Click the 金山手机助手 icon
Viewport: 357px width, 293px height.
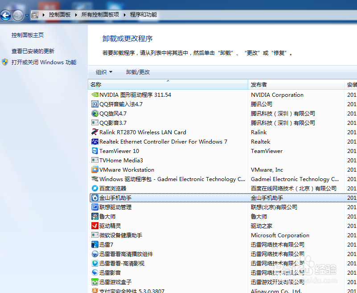pyautogui.click(x=95, y=198)
